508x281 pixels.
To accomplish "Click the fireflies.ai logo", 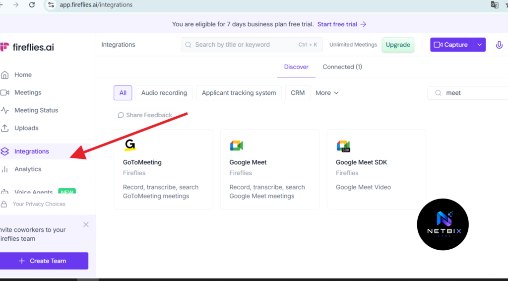I will (27, 47).
